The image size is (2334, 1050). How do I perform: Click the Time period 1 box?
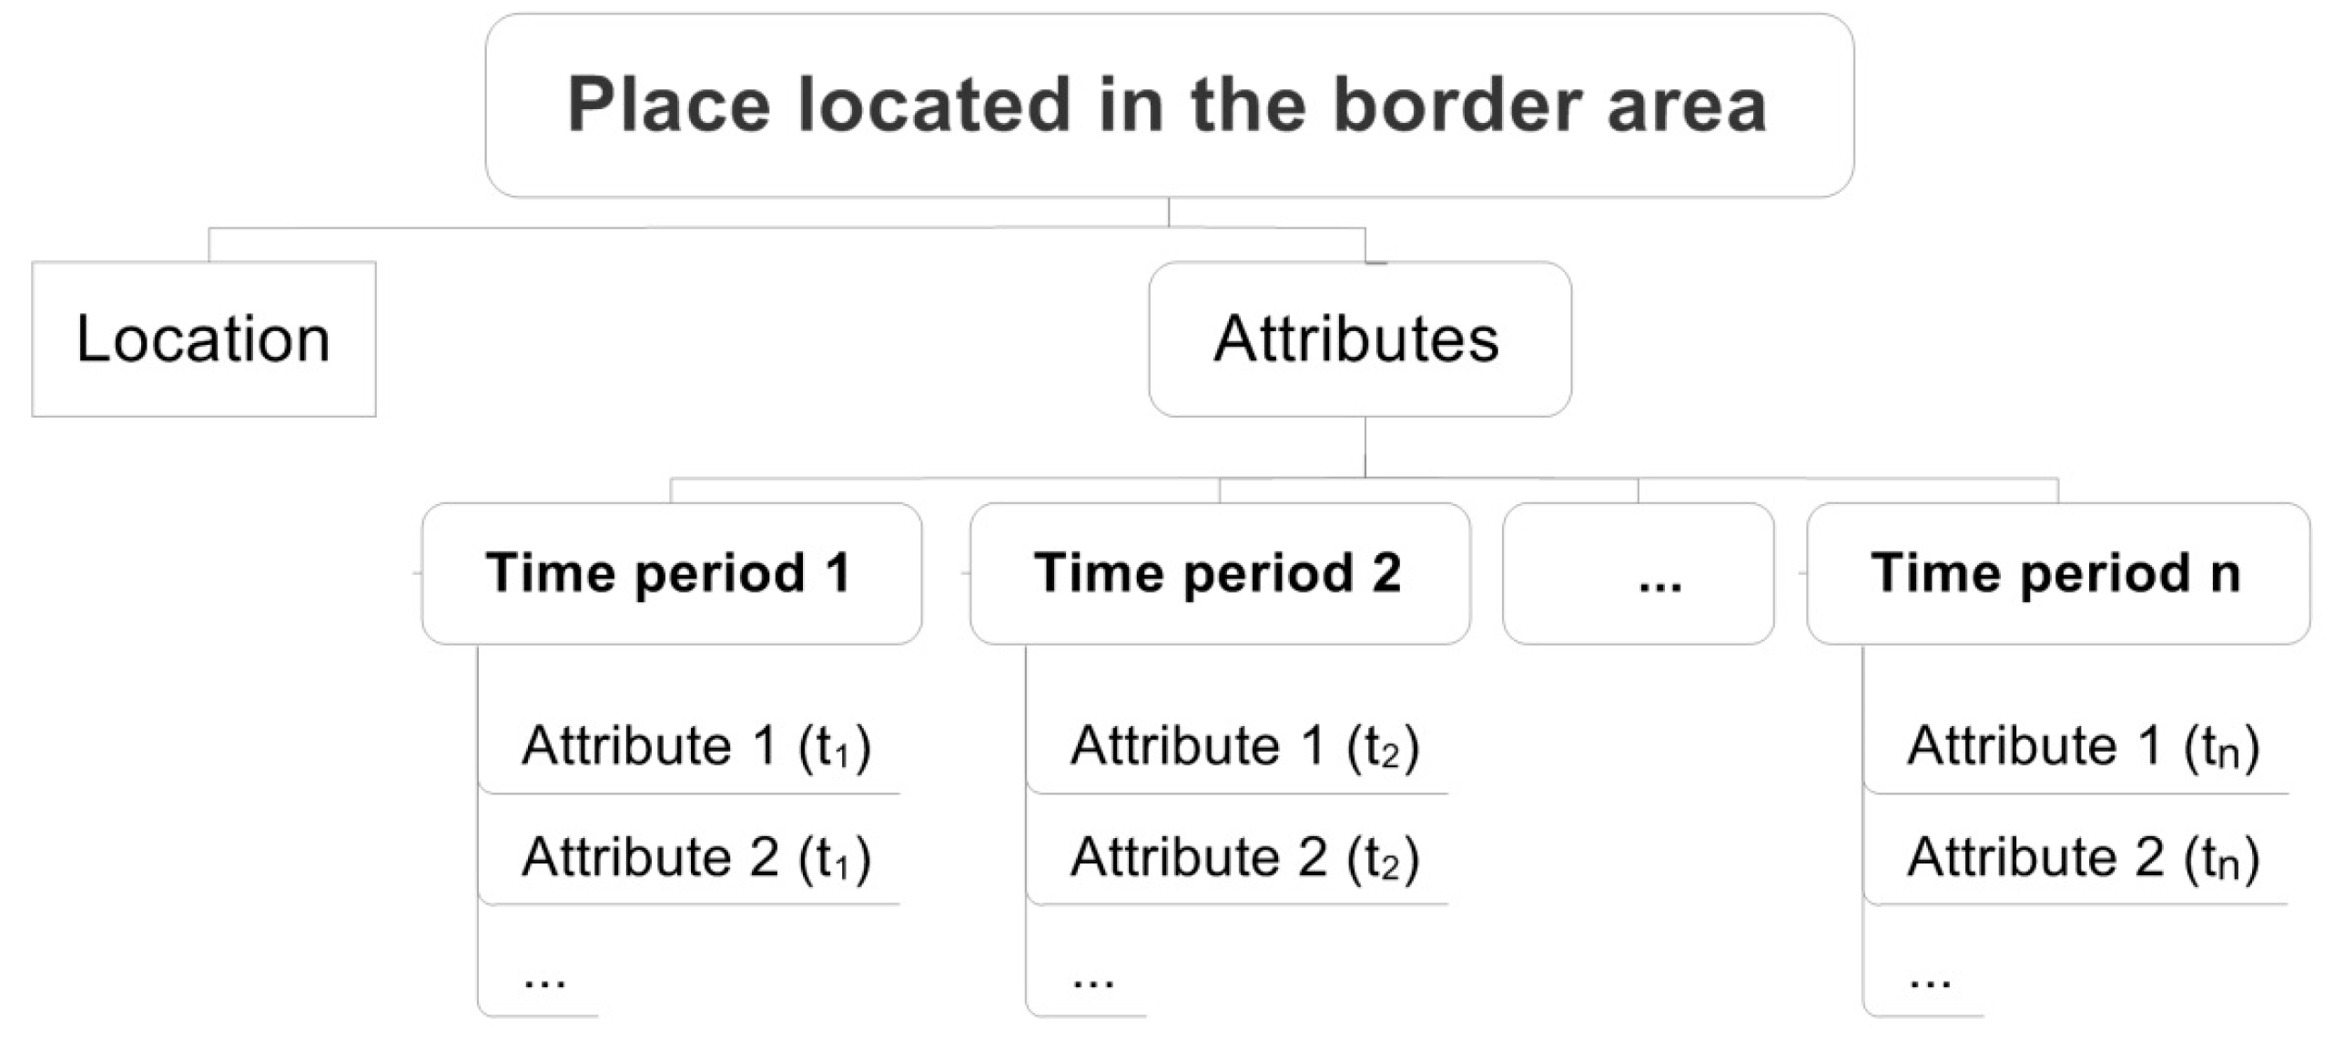[671, 573]
